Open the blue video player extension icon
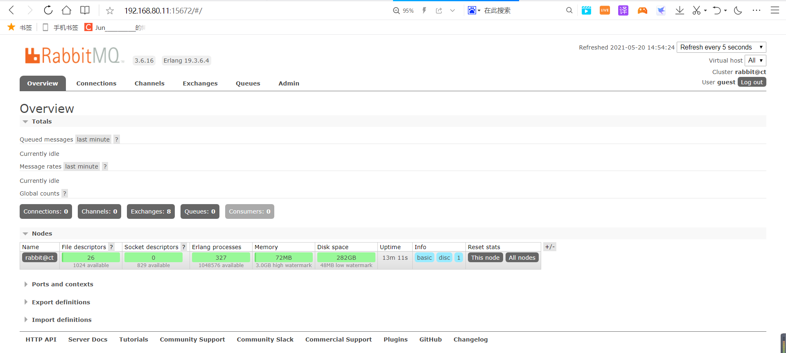The width and height of the screenshot is (786, 353). point(586,11)
